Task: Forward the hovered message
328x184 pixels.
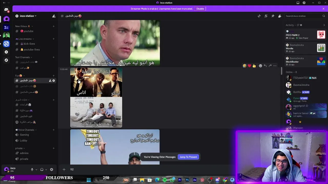Action: click(x=270, y=66)
